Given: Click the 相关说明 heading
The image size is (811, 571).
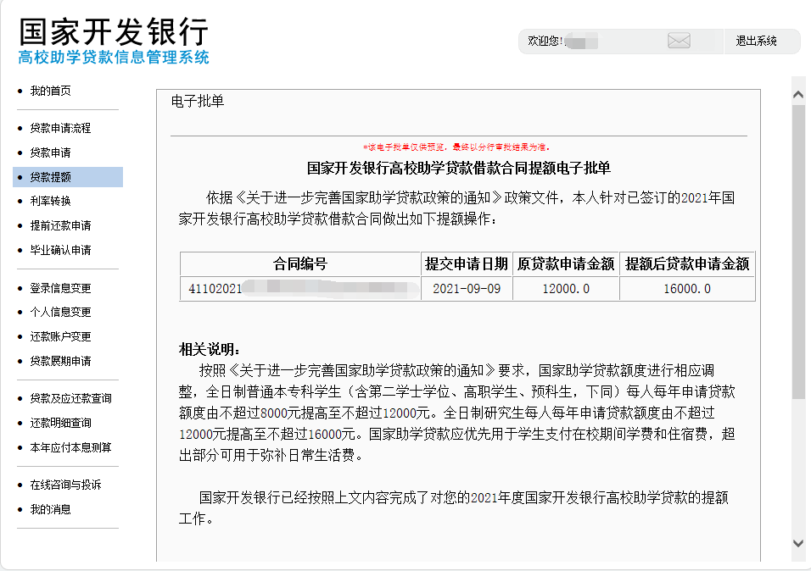Looking at the screenshot, I should [x=209, y=350].
